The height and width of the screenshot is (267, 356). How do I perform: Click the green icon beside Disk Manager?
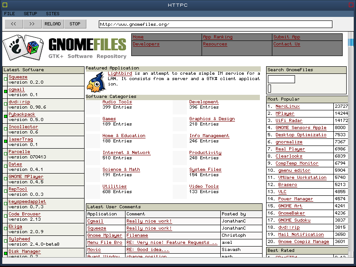tap(5, 253)
